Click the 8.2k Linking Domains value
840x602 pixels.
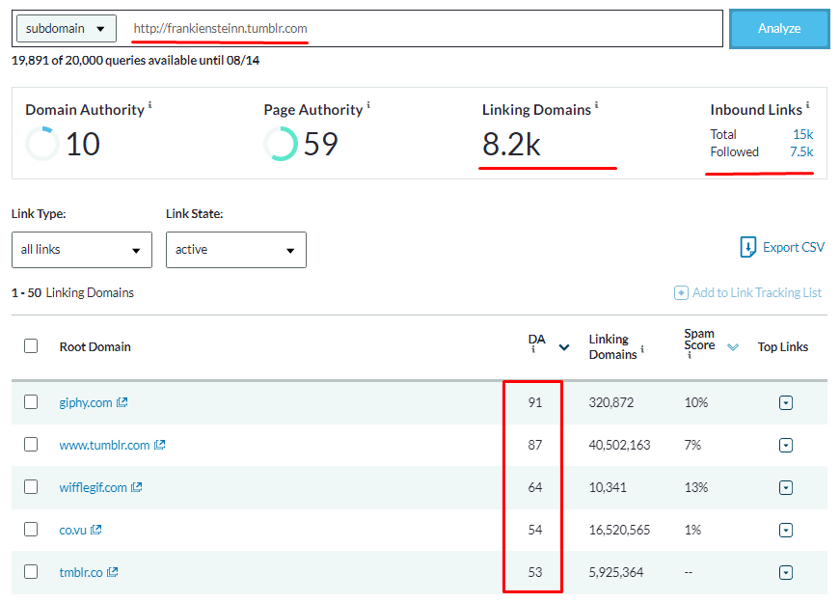(511, 144)
